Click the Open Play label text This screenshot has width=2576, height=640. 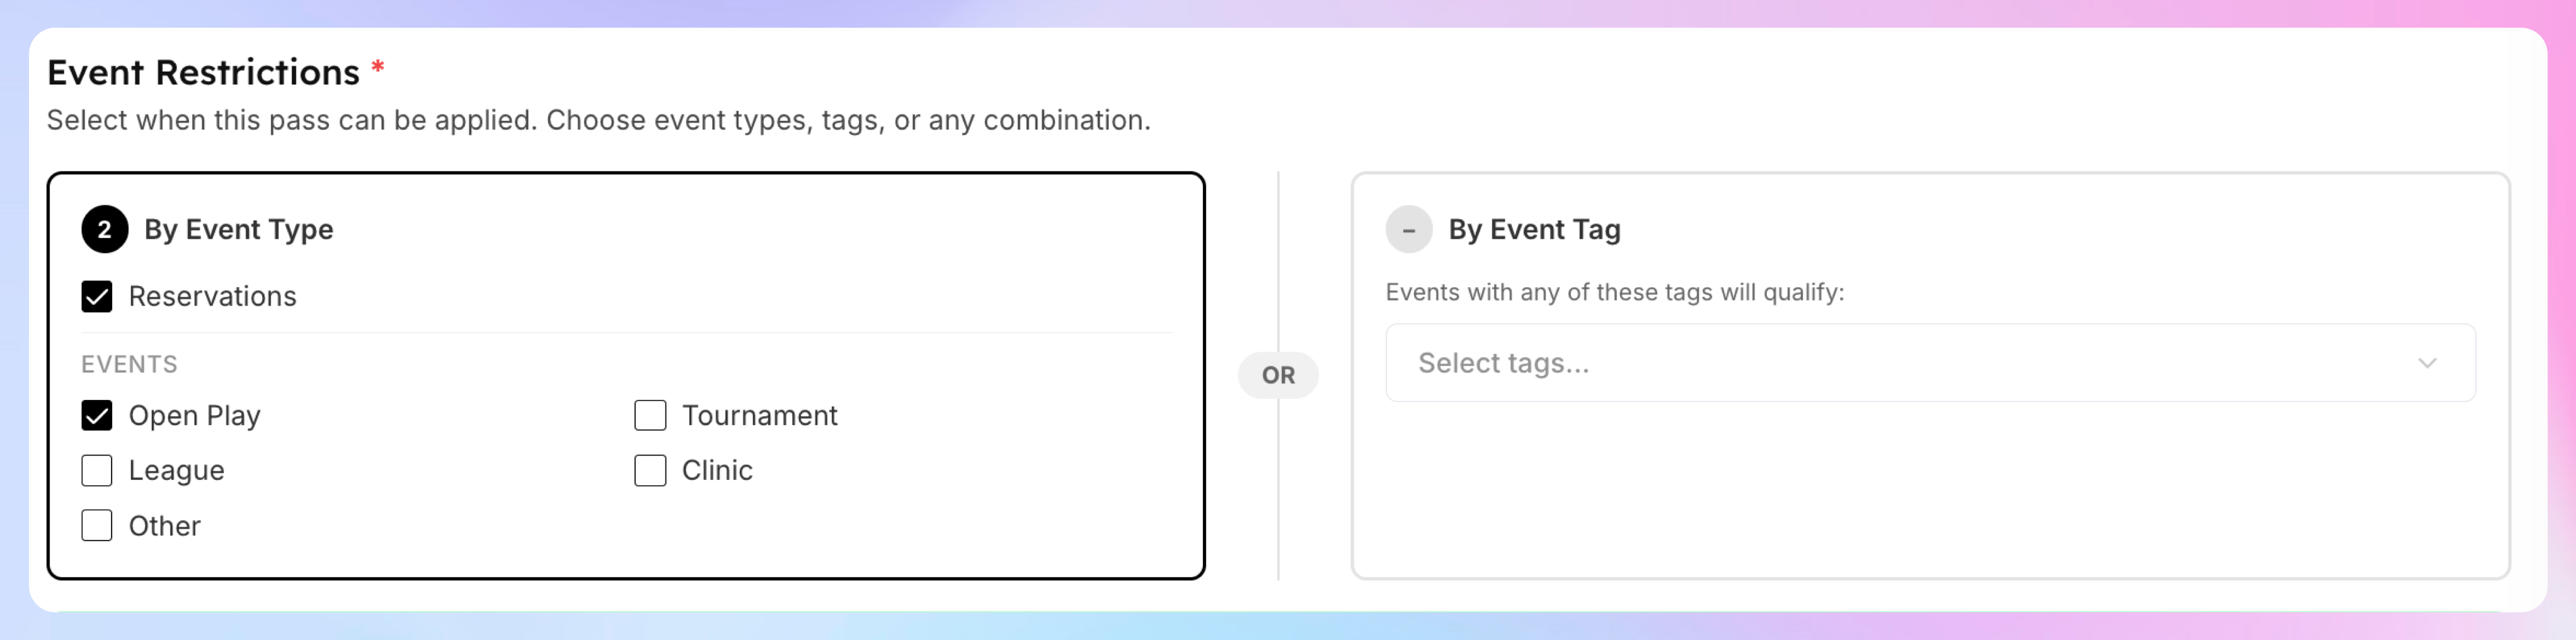pos(195,416)
